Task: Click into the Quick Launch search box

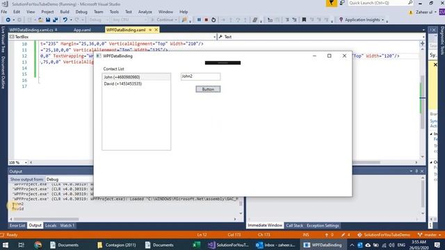Action: pos(378,3)
